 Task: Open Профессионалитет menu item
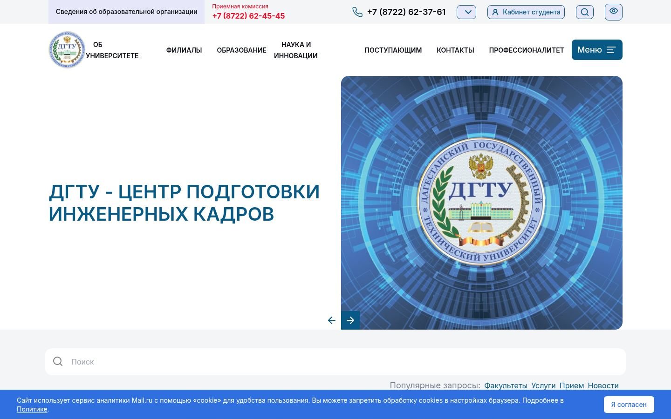click(x=527, y=50)
